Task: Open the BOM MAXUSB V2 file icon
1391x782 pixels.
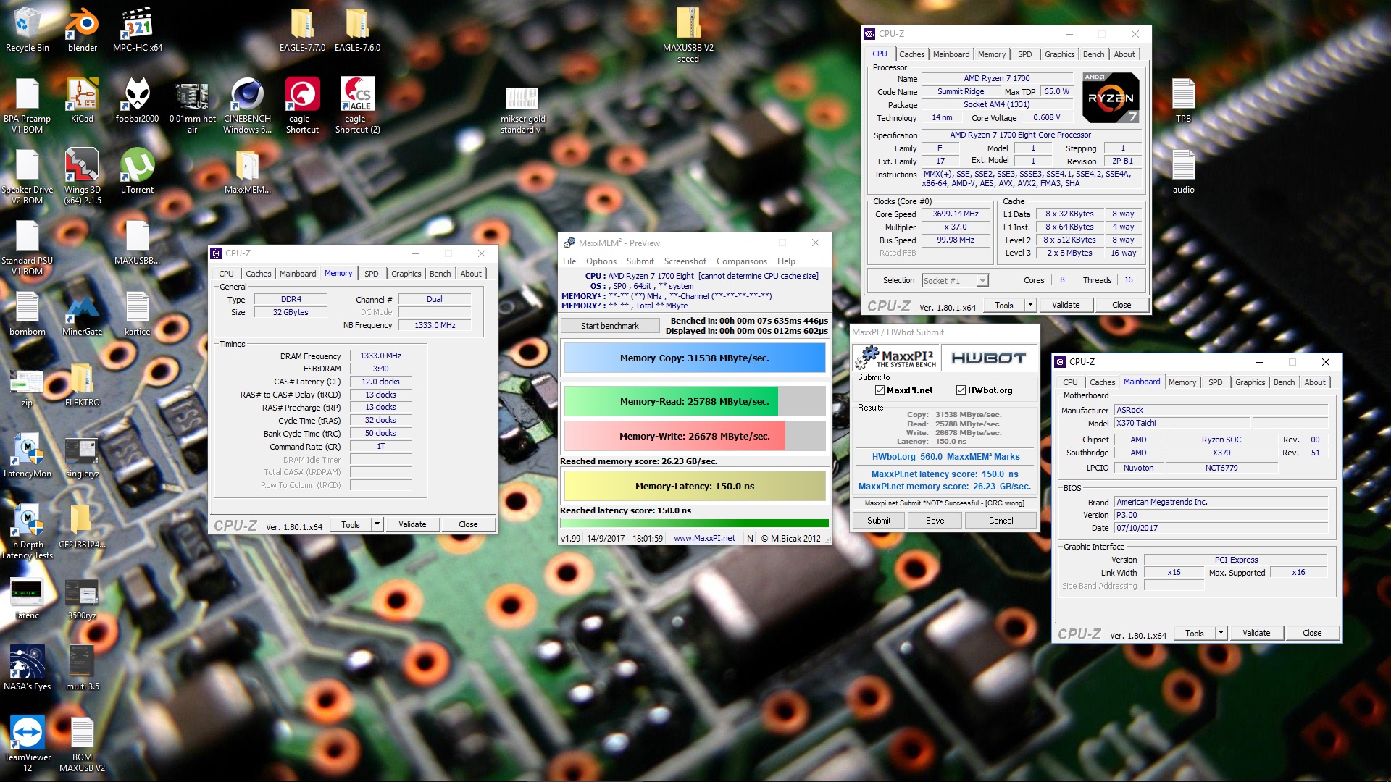Action: pos(82,744)
